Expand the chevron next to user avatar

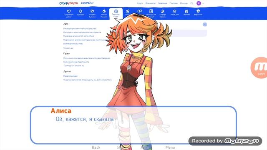[x=203, y=3]
